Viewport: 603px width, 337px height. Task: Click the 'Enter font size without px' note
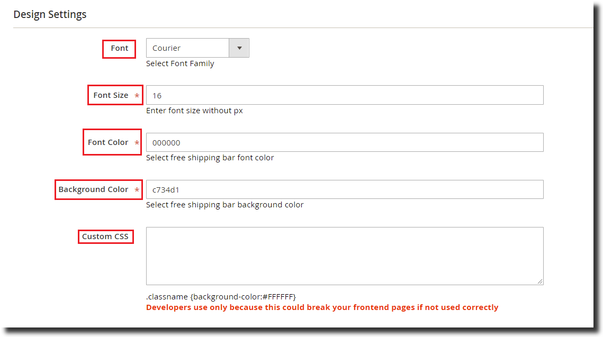coord(194,111)
